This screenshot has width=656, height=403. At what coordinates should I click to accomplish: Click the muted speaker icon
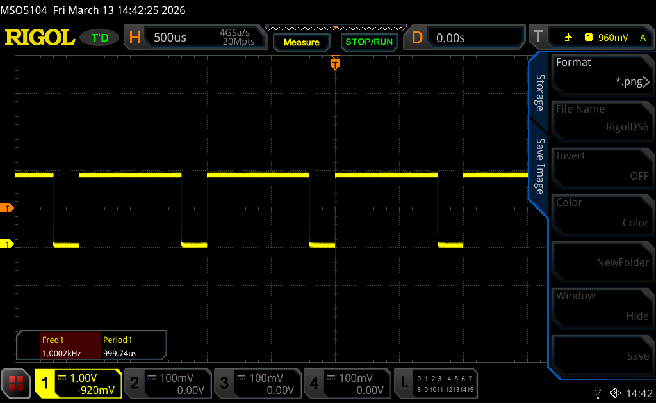[x=616, y=392]
